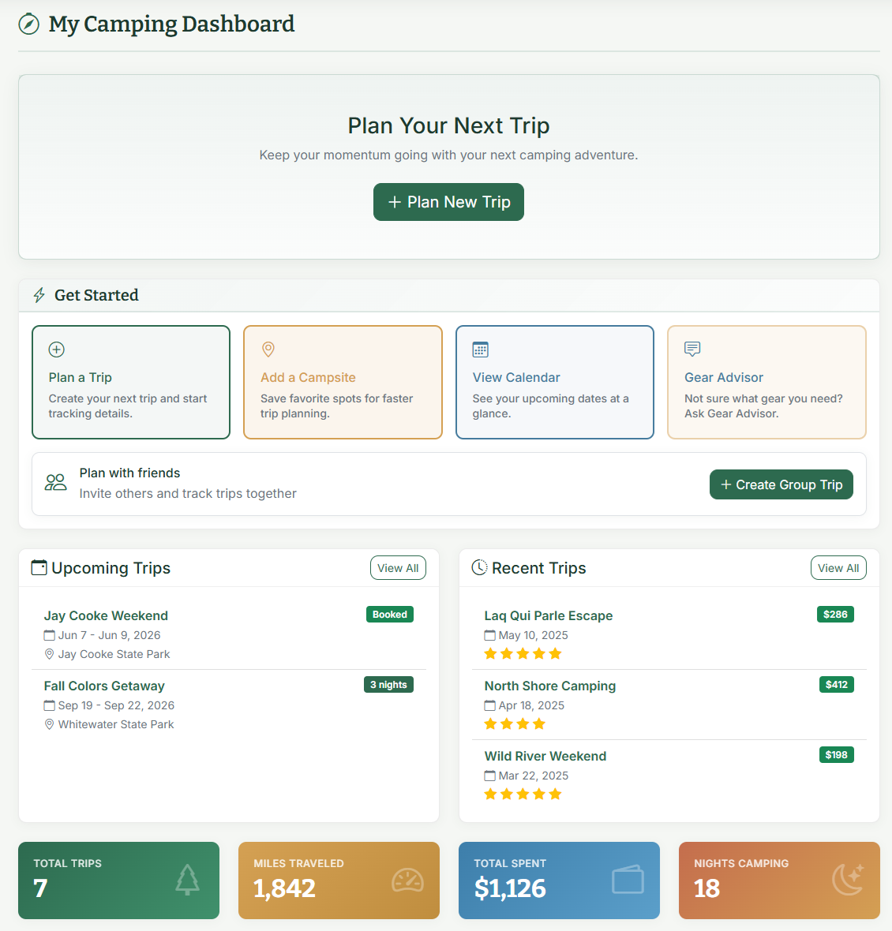
Task: Click the speedometer icon on Miles Traveled
Action: (x=407, y=880)
